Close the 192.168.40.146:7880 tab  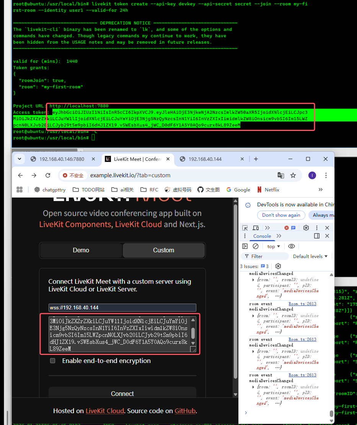pyautogui.click(x=93, y=159)
